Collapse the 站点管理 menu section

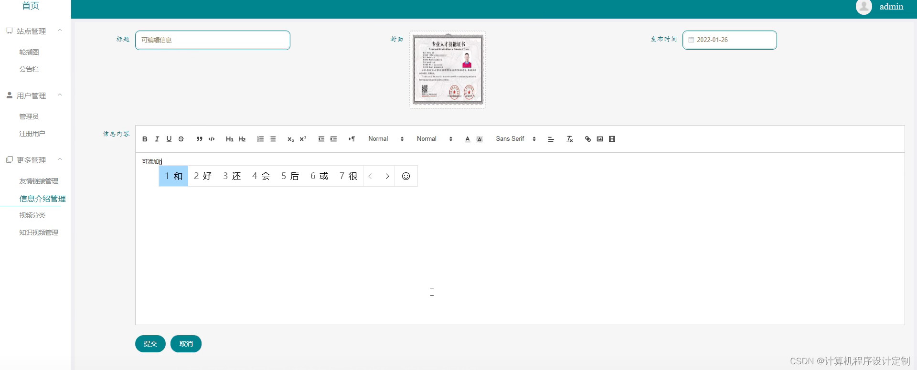[60, 31]
